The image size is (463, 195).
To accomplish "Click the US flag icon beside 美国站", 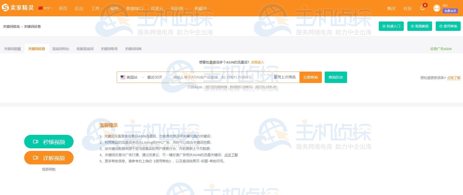I will coord(123,77).
